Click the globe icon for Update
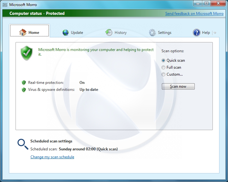228x182 pixels. point(66,33)
